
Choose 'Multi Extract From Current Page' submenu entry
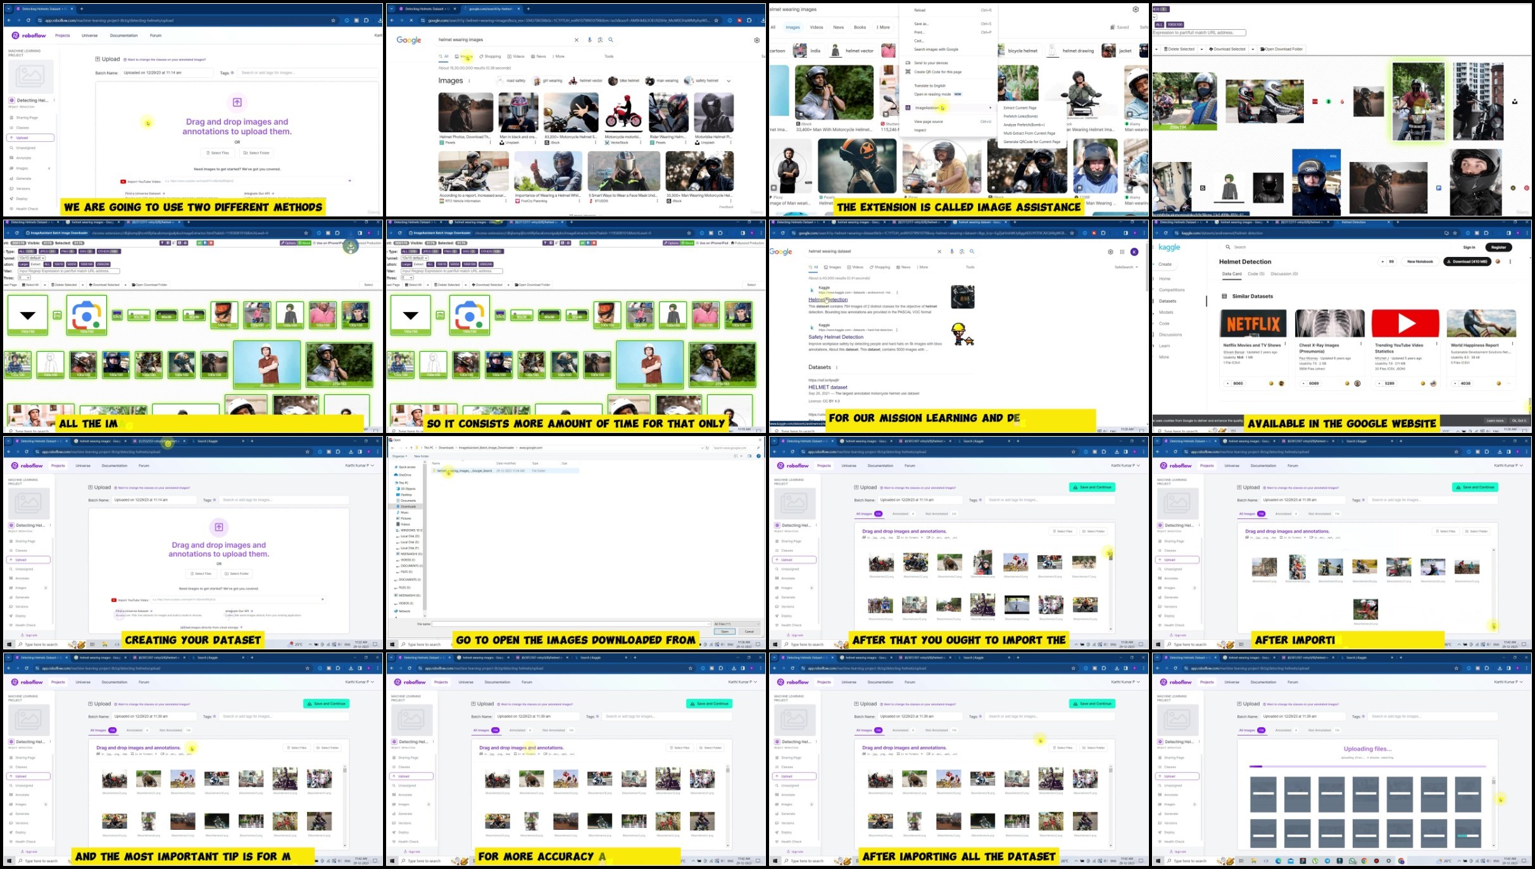click(1029, 134)
